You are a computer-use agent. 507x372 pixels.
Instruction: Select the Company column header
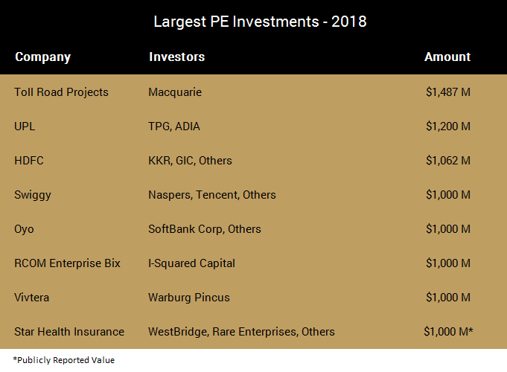[42, 57]
